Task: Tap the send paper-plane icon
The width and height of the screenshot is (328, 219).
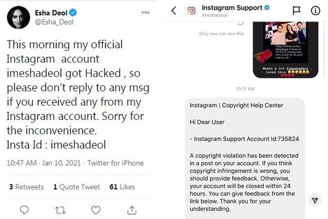Action: pos(314,201)
